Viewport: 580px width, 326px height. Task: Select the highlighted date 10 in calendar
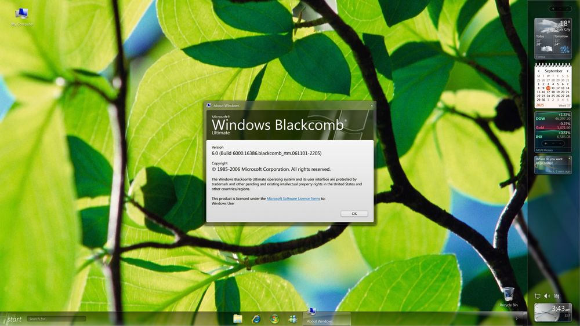pyautogui.click(x=548, y=88)
